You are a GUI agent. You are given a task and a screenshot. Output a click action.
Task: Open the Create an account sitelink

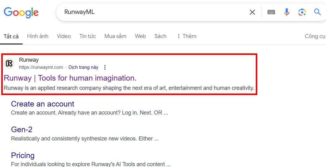tap(43, 104)
